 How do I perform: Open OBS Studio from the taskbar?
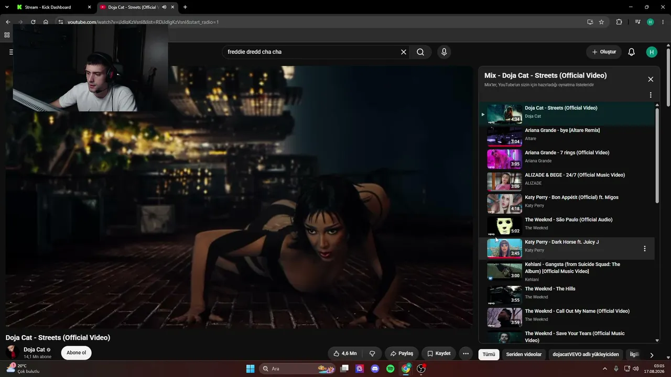point(421,369)
